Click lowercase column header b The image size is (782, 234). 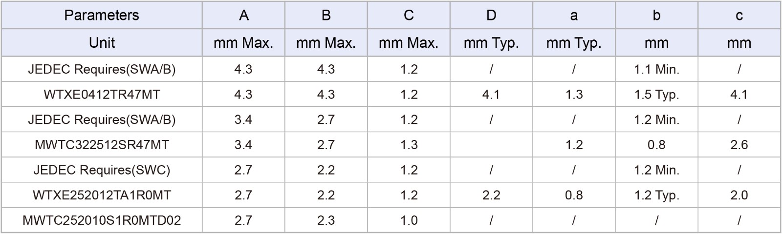click(x=656, y=16)
